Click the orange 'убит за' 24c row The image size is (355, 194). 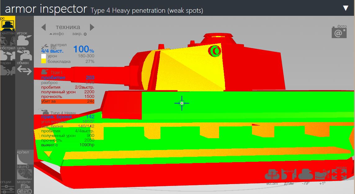tap(68, 101)
